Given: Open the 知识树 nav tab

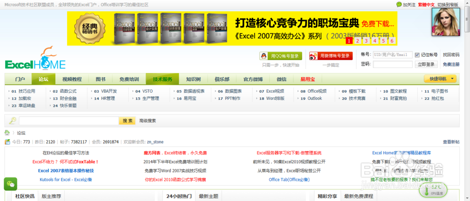Looking at the screenshot, I should (x=193, y=79).
